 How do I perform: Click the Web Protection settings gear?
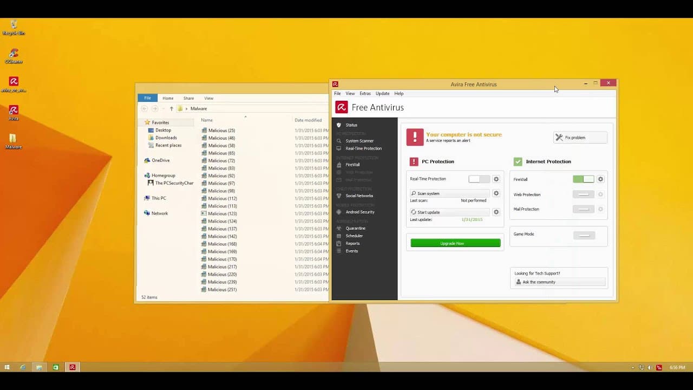click(x=600, y=194)
